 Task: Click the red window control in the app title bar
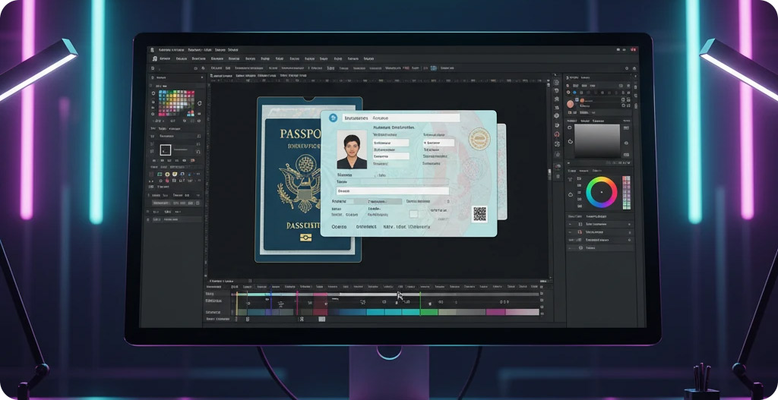634,49
